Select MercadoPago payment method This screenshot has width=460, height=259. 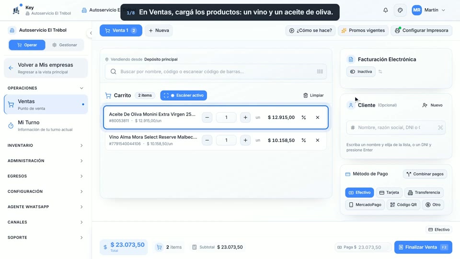click(365, 205)
